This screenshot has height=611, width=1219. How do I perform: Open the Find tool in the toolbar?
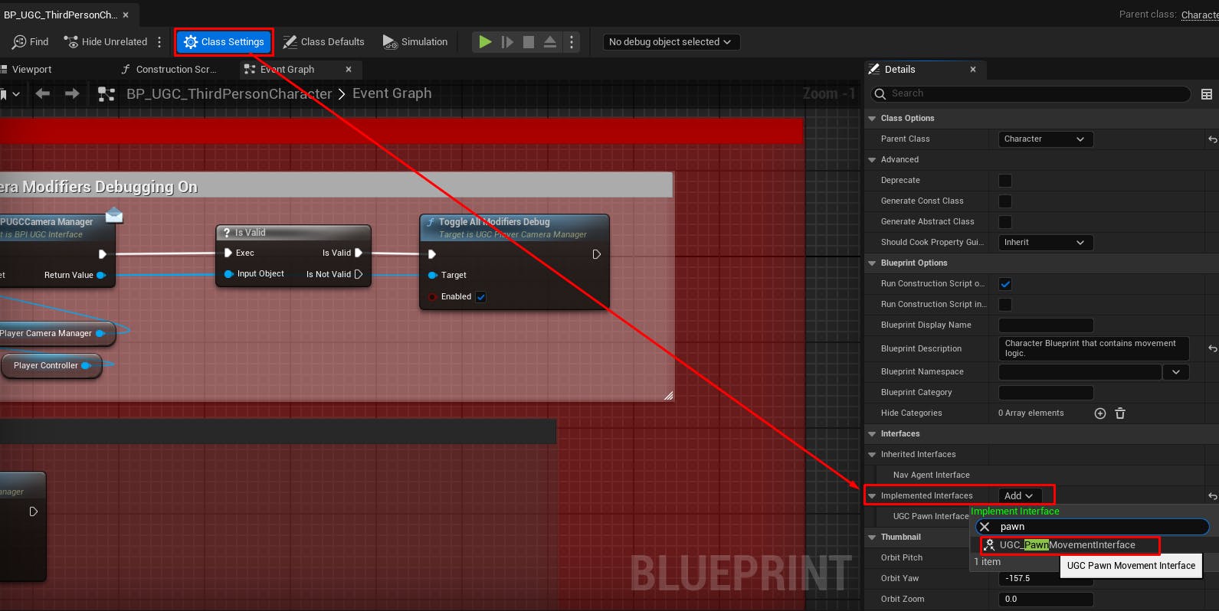(x=31, y=42)
